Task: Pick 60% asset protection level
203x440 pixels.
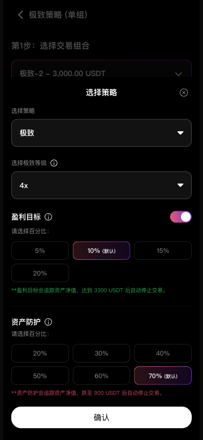Action: 101,376
